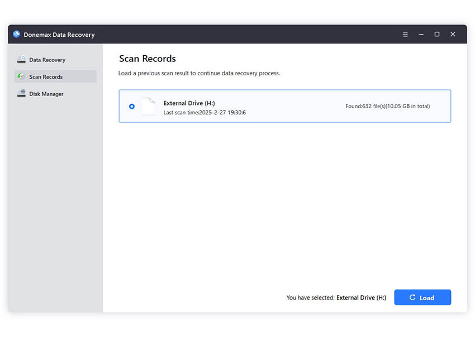Screen dimensions: 475x337
Task: Click the Scan Records page heading
Action: point(147,59)
